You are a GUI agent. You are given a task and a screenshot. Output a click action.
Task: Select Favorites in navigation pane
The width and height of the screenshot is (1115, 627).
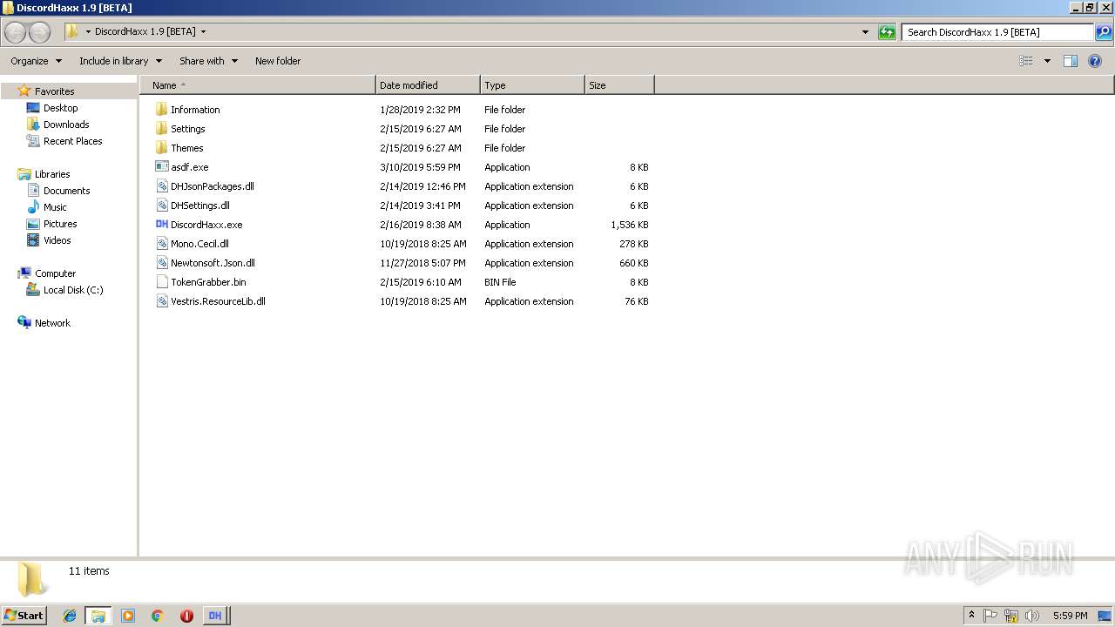54,91
